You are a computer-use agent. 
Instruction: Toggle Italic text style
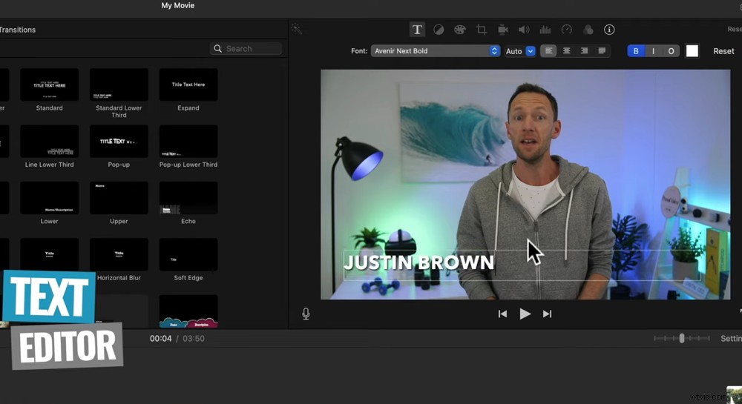click(654, 51)
